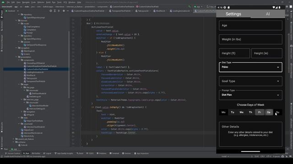This screenshot has width=293, height=164.
Task: Deselect the Sa day chip
Action: click(x=269, y=112)
